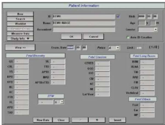This screenshot has height=125, width=165.
Task: Click the GS measurement field
Action: [21, 61]
